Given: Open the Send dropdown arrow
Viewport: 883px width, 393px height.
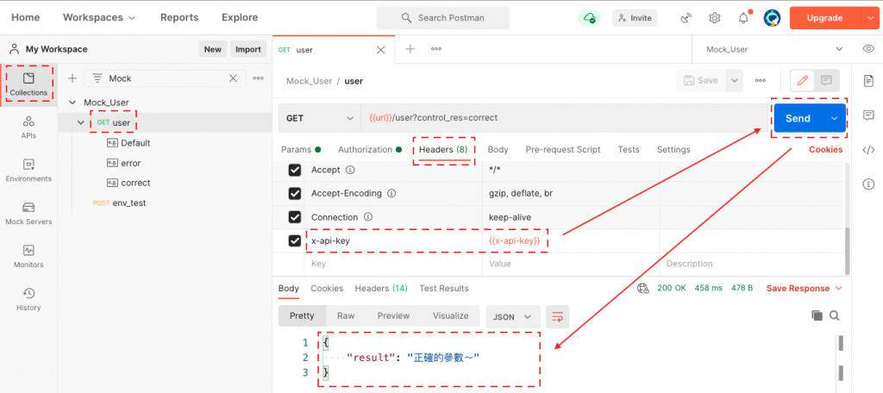Looking at the screenshot, I should 835,118.
